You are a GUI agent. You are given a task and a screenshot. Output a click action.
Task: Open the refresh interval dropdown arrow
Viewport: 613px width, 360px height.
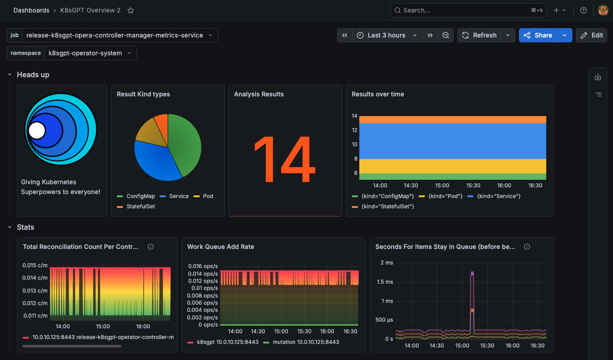tap(508, 35)
